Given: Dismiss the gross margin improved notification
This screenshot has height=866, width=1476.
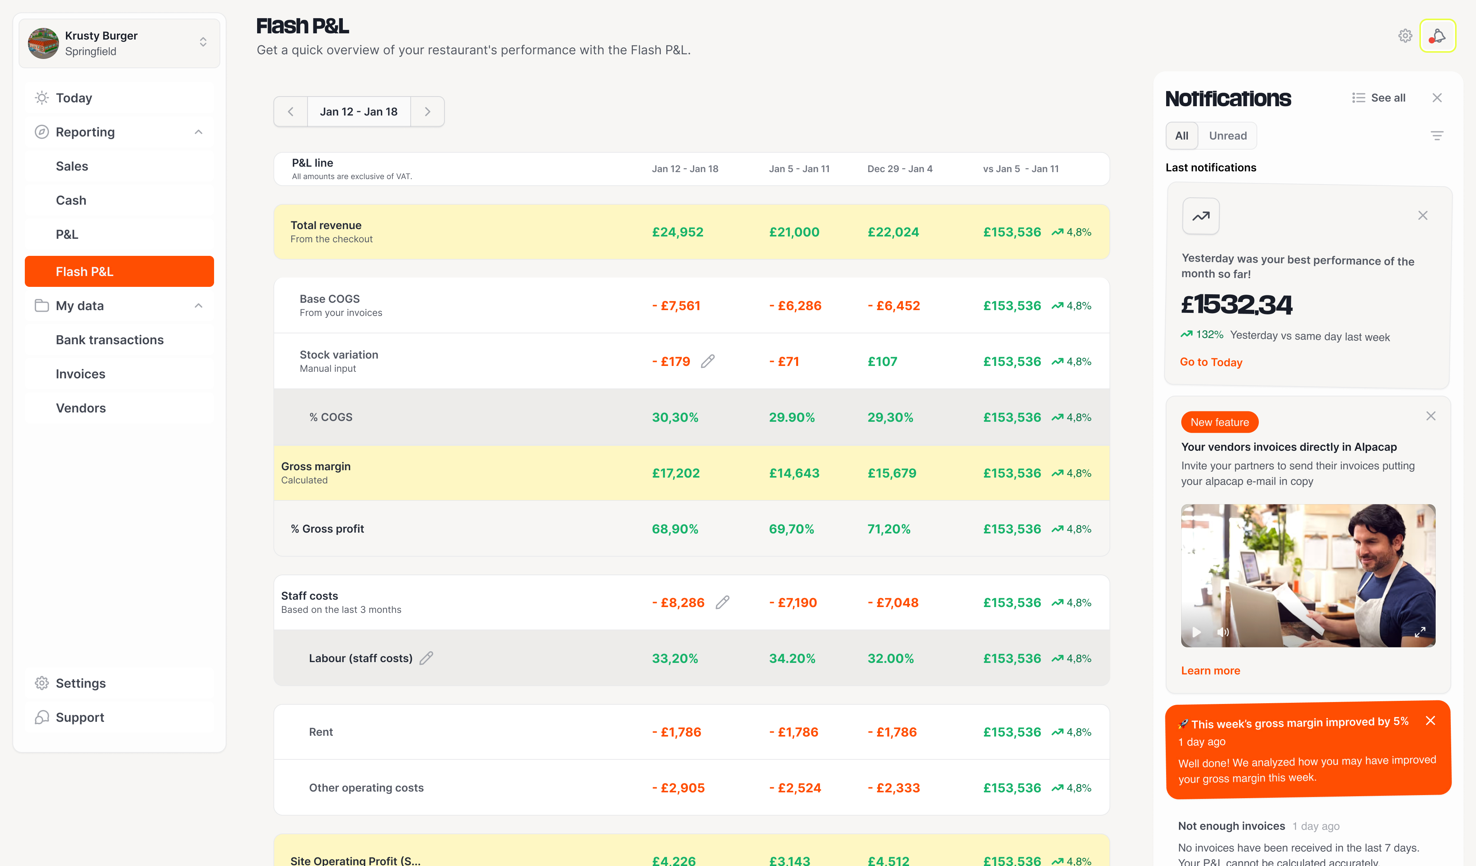Looking at the screenshot, I should [x=1430, y=721].
